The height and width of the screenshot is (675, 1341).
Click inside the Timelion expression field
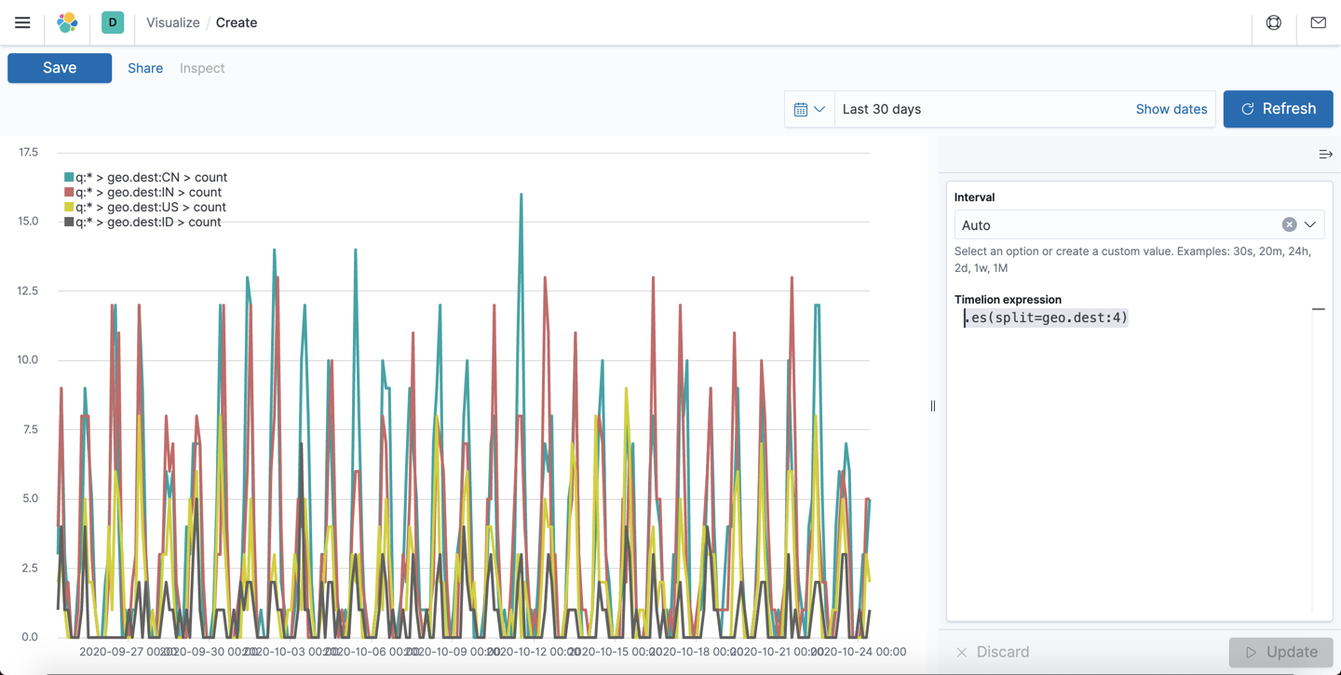(x=1045, y=317)
